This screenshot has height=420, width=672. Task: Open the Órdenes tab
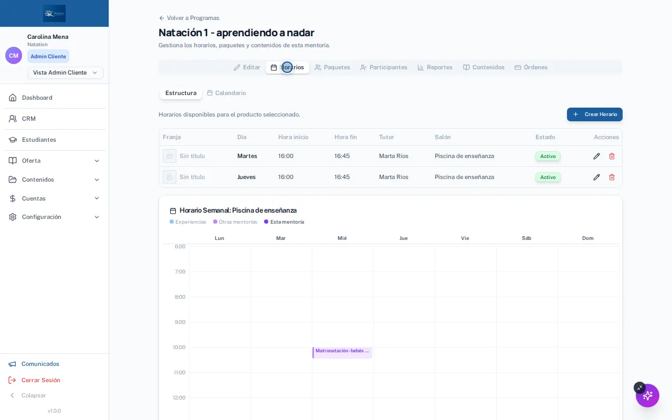click(x=531, y=67)
